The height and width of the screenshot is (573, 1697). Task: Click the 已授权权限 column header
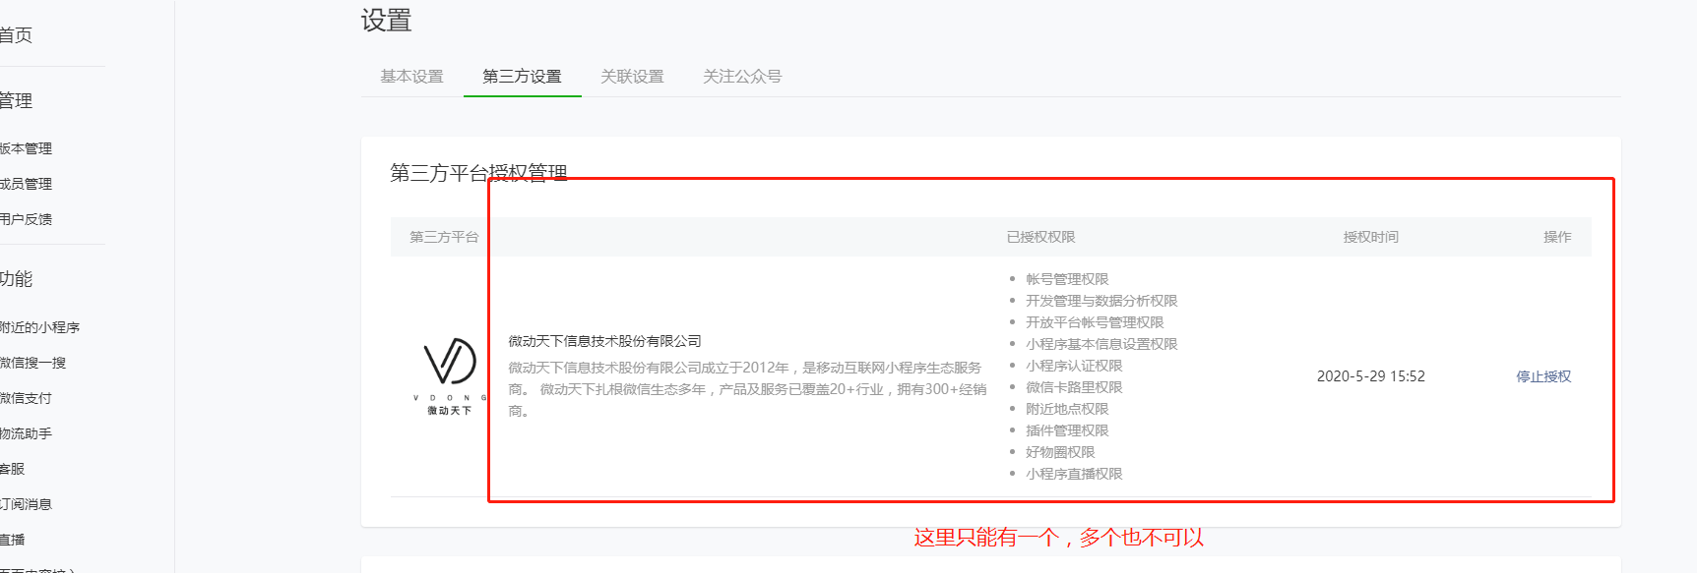1040,237
